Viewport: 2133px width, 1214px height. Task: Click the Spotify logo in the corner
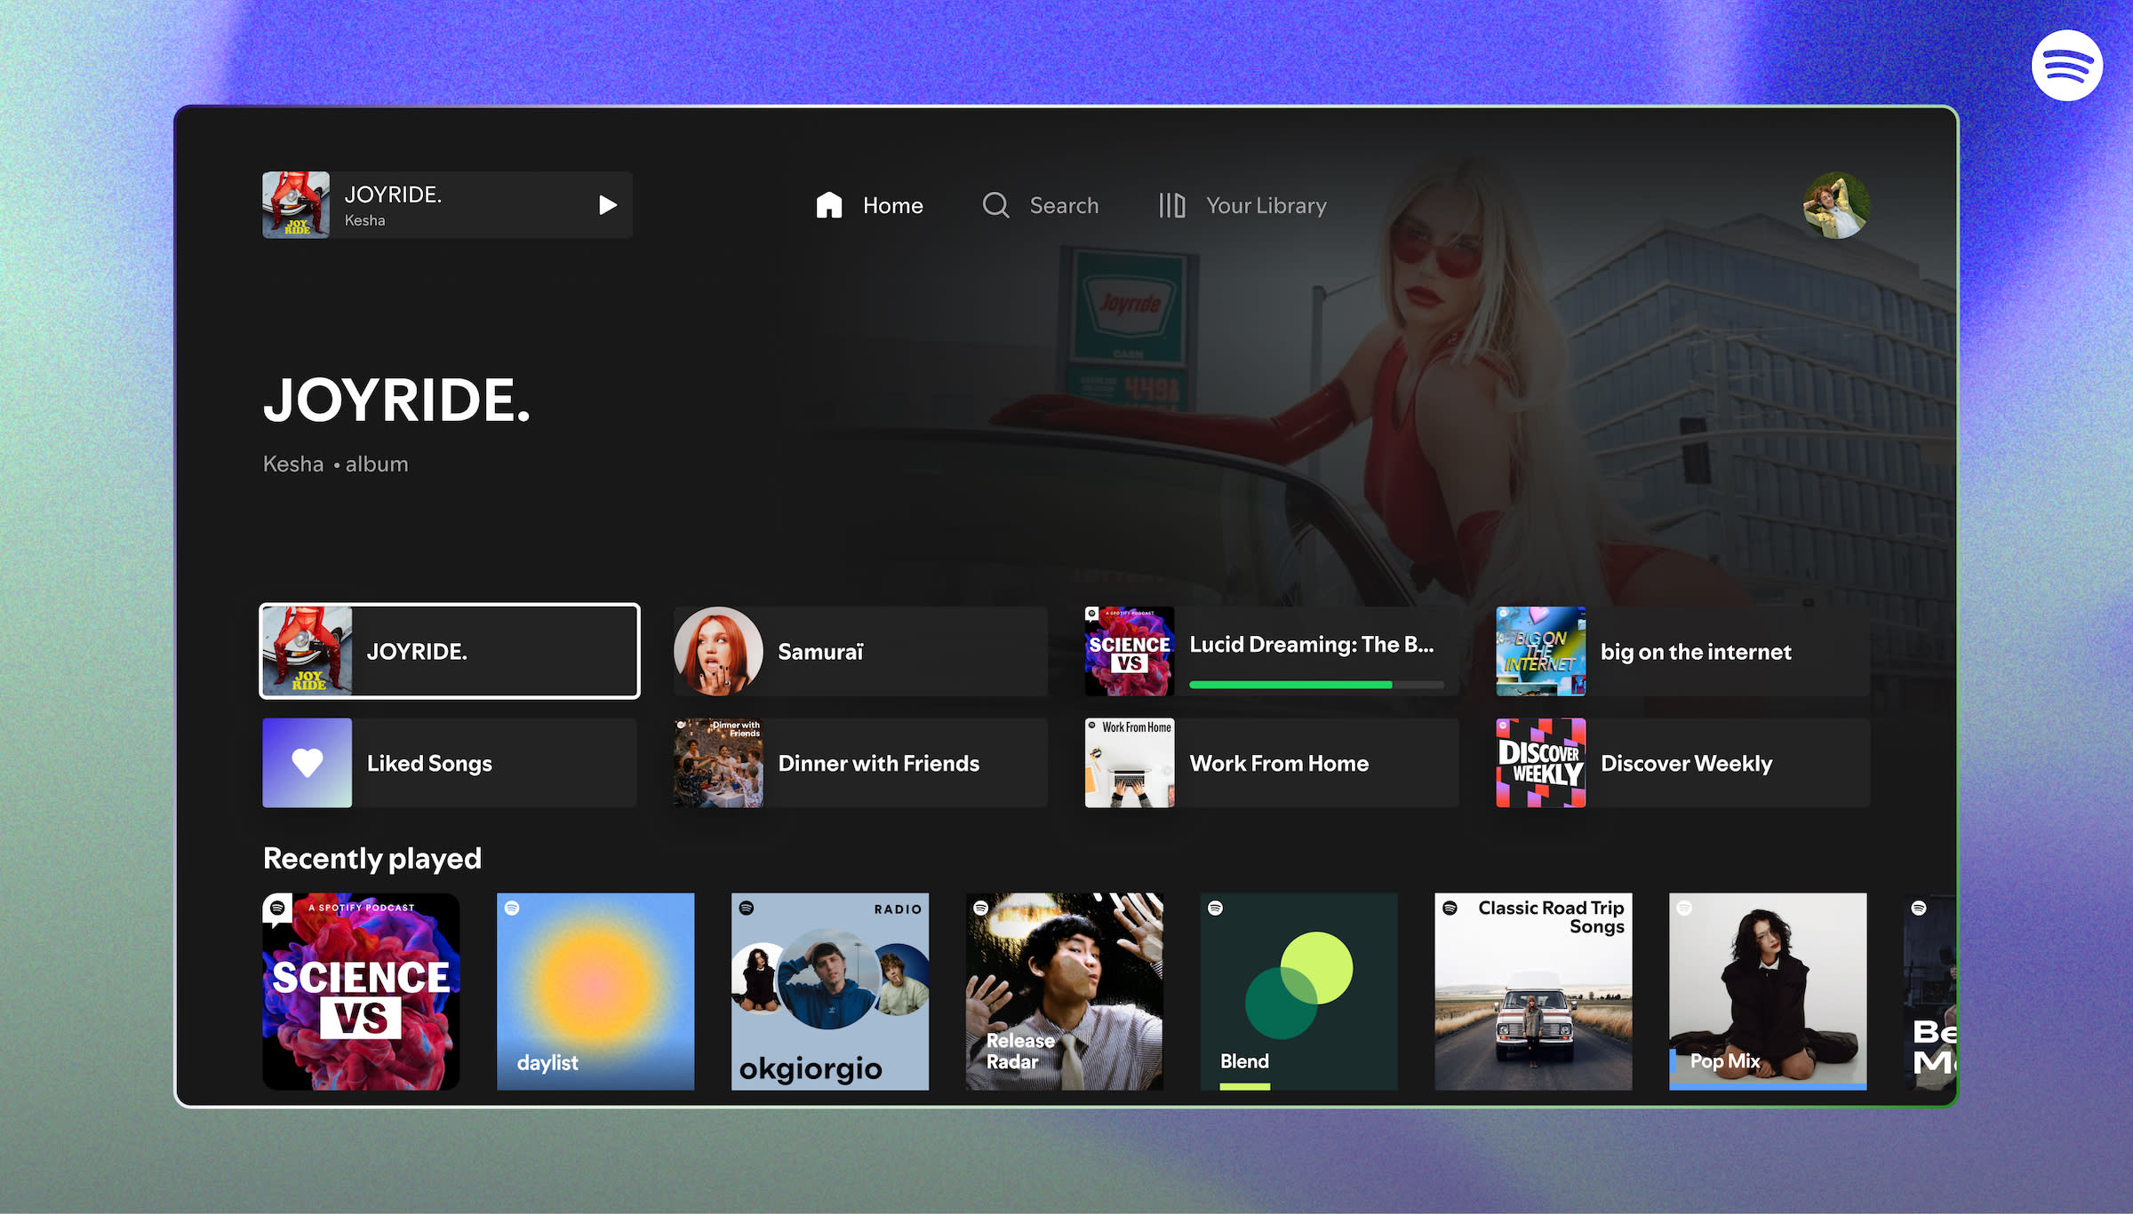[2067, 65]
